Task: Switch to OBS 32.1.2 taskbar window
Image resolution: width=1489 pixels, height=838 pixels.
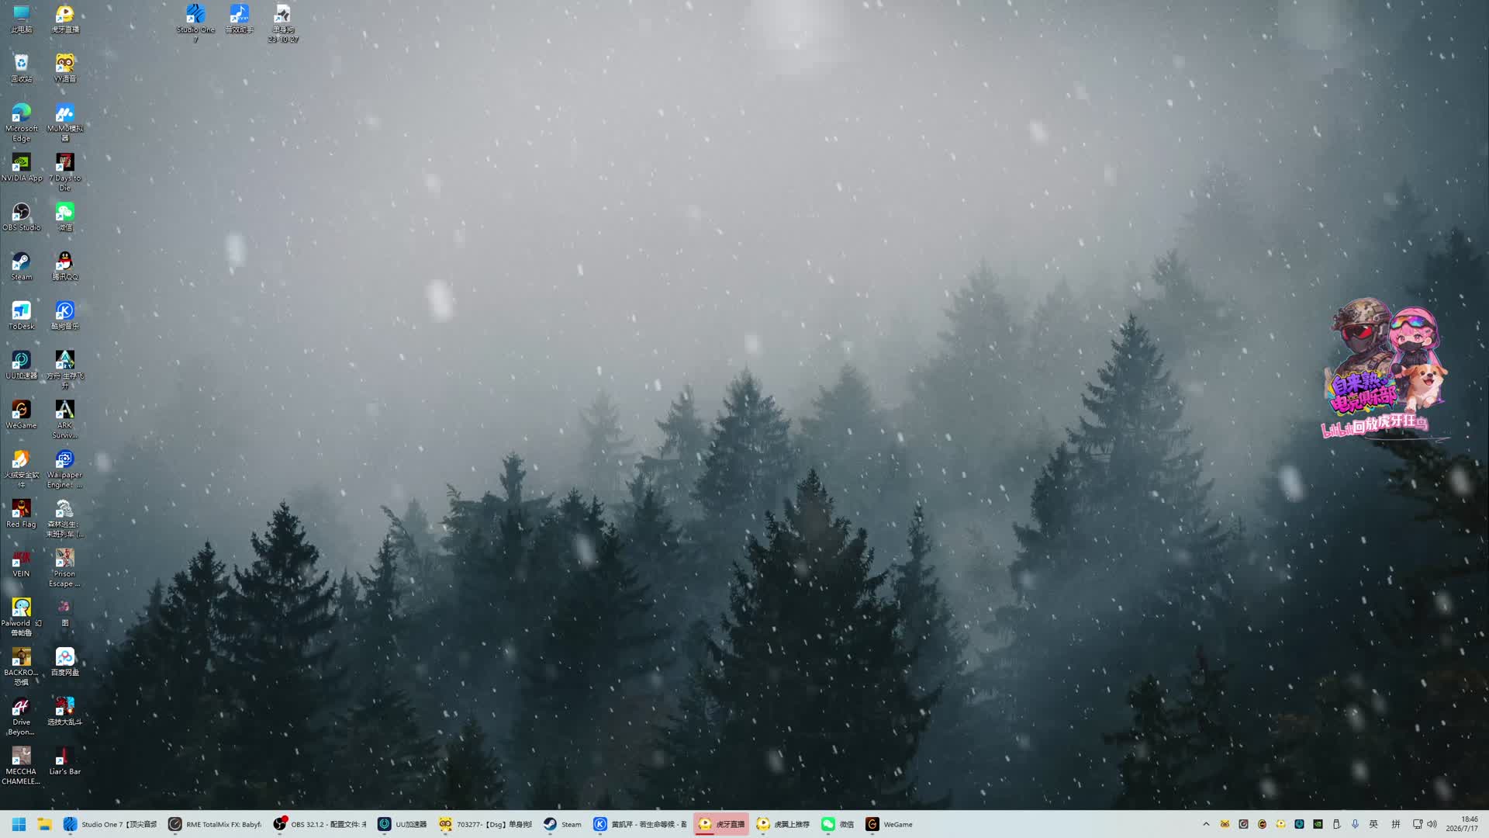Action: 320,824
